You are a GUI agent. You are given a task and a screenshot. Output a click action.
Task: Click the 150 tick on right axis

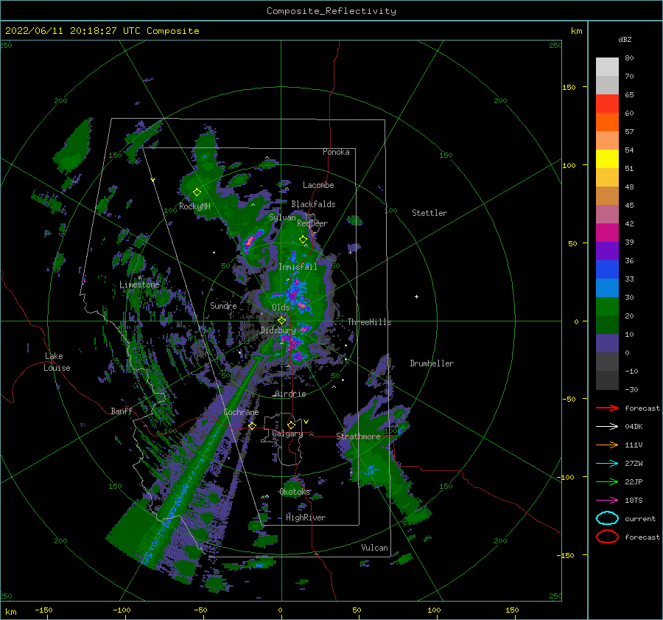coord(569,87)
